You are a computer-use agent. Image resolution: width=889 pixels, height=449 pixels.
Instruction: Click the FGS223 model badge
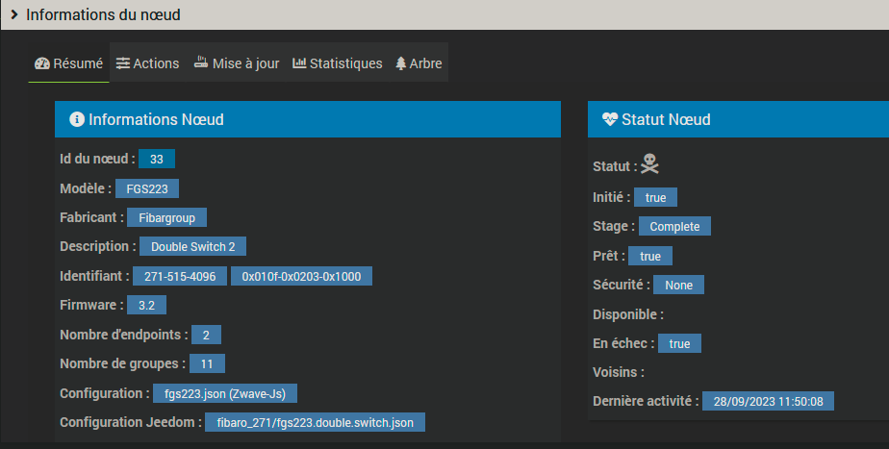click(147, 188)
